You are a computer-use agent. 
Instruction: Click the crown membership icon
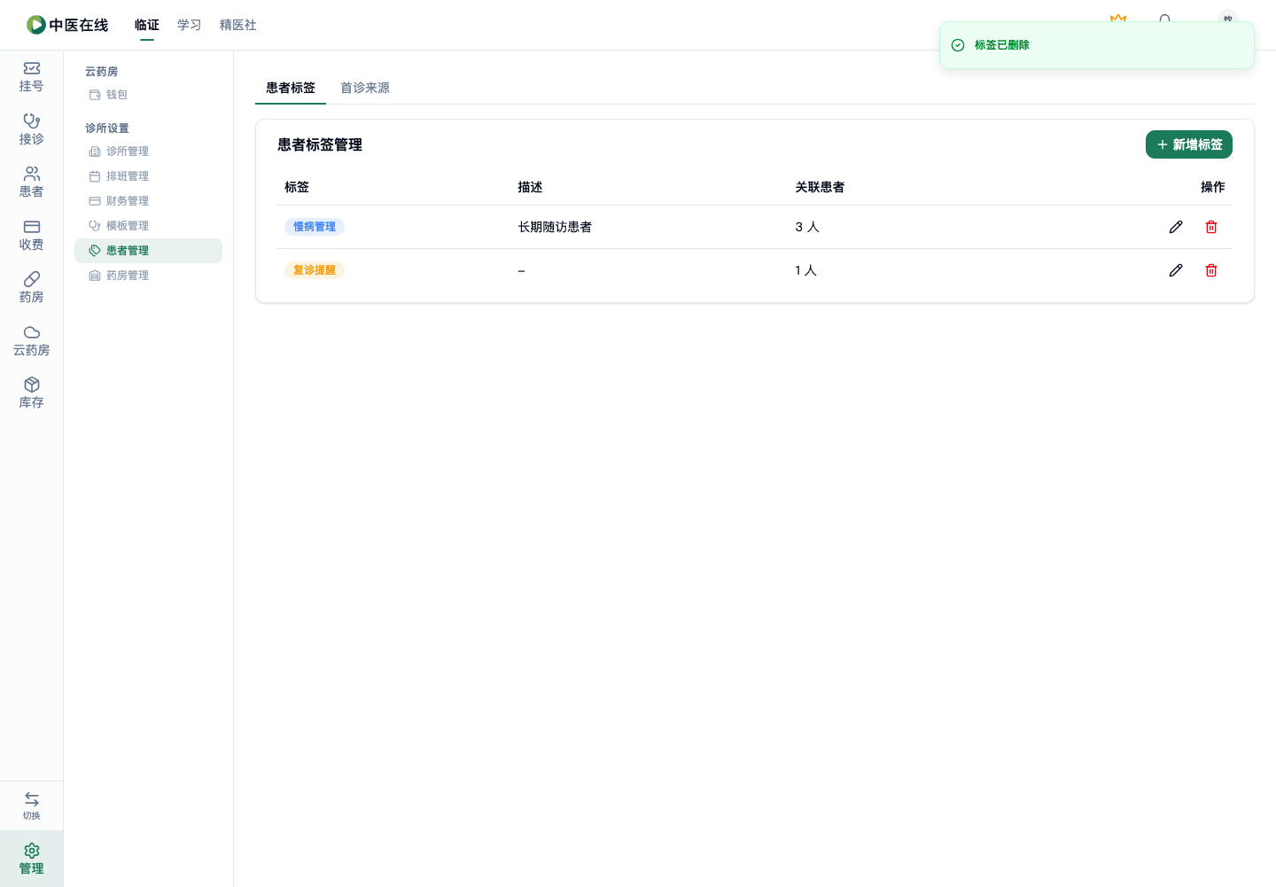click(x=1118, y=19)
